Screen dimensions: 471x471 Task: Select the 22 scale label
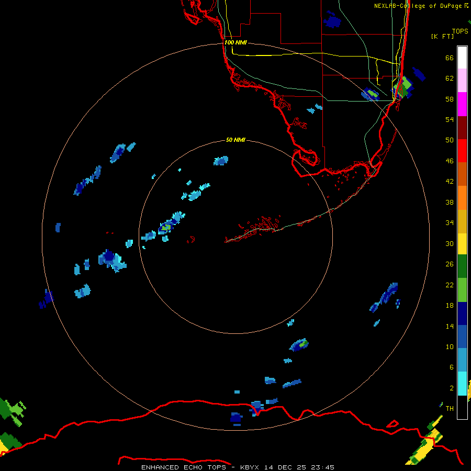click(450, 285)
